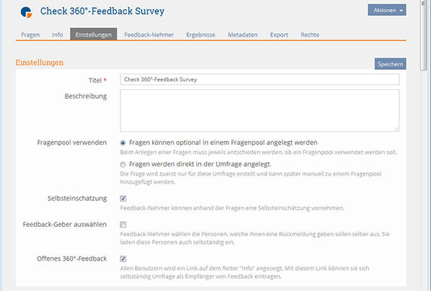Click the survey logo icon beside the title

point(27,12)
